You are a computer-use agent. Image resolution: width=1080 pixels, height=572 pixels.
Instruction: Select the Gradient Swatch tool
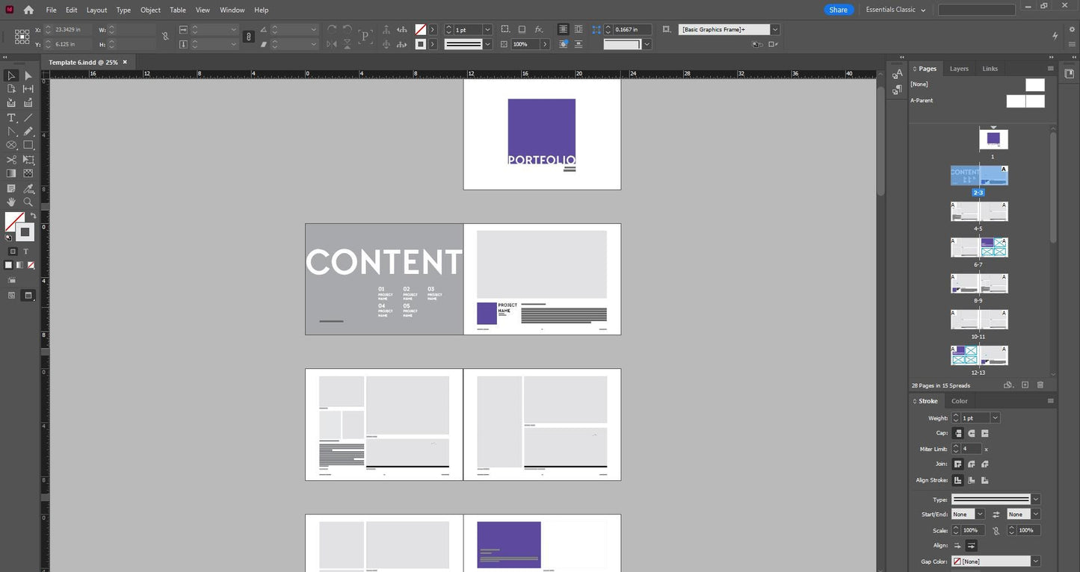coord(11,174)
